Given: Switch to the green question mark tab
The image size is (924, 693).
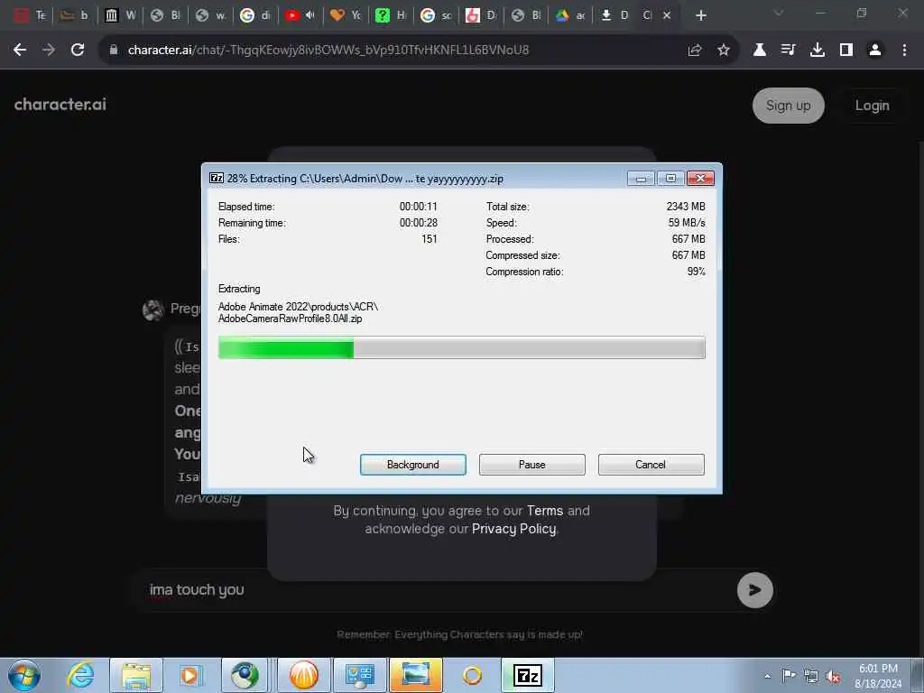Looking at the screenshot, I should pos(390,15).
